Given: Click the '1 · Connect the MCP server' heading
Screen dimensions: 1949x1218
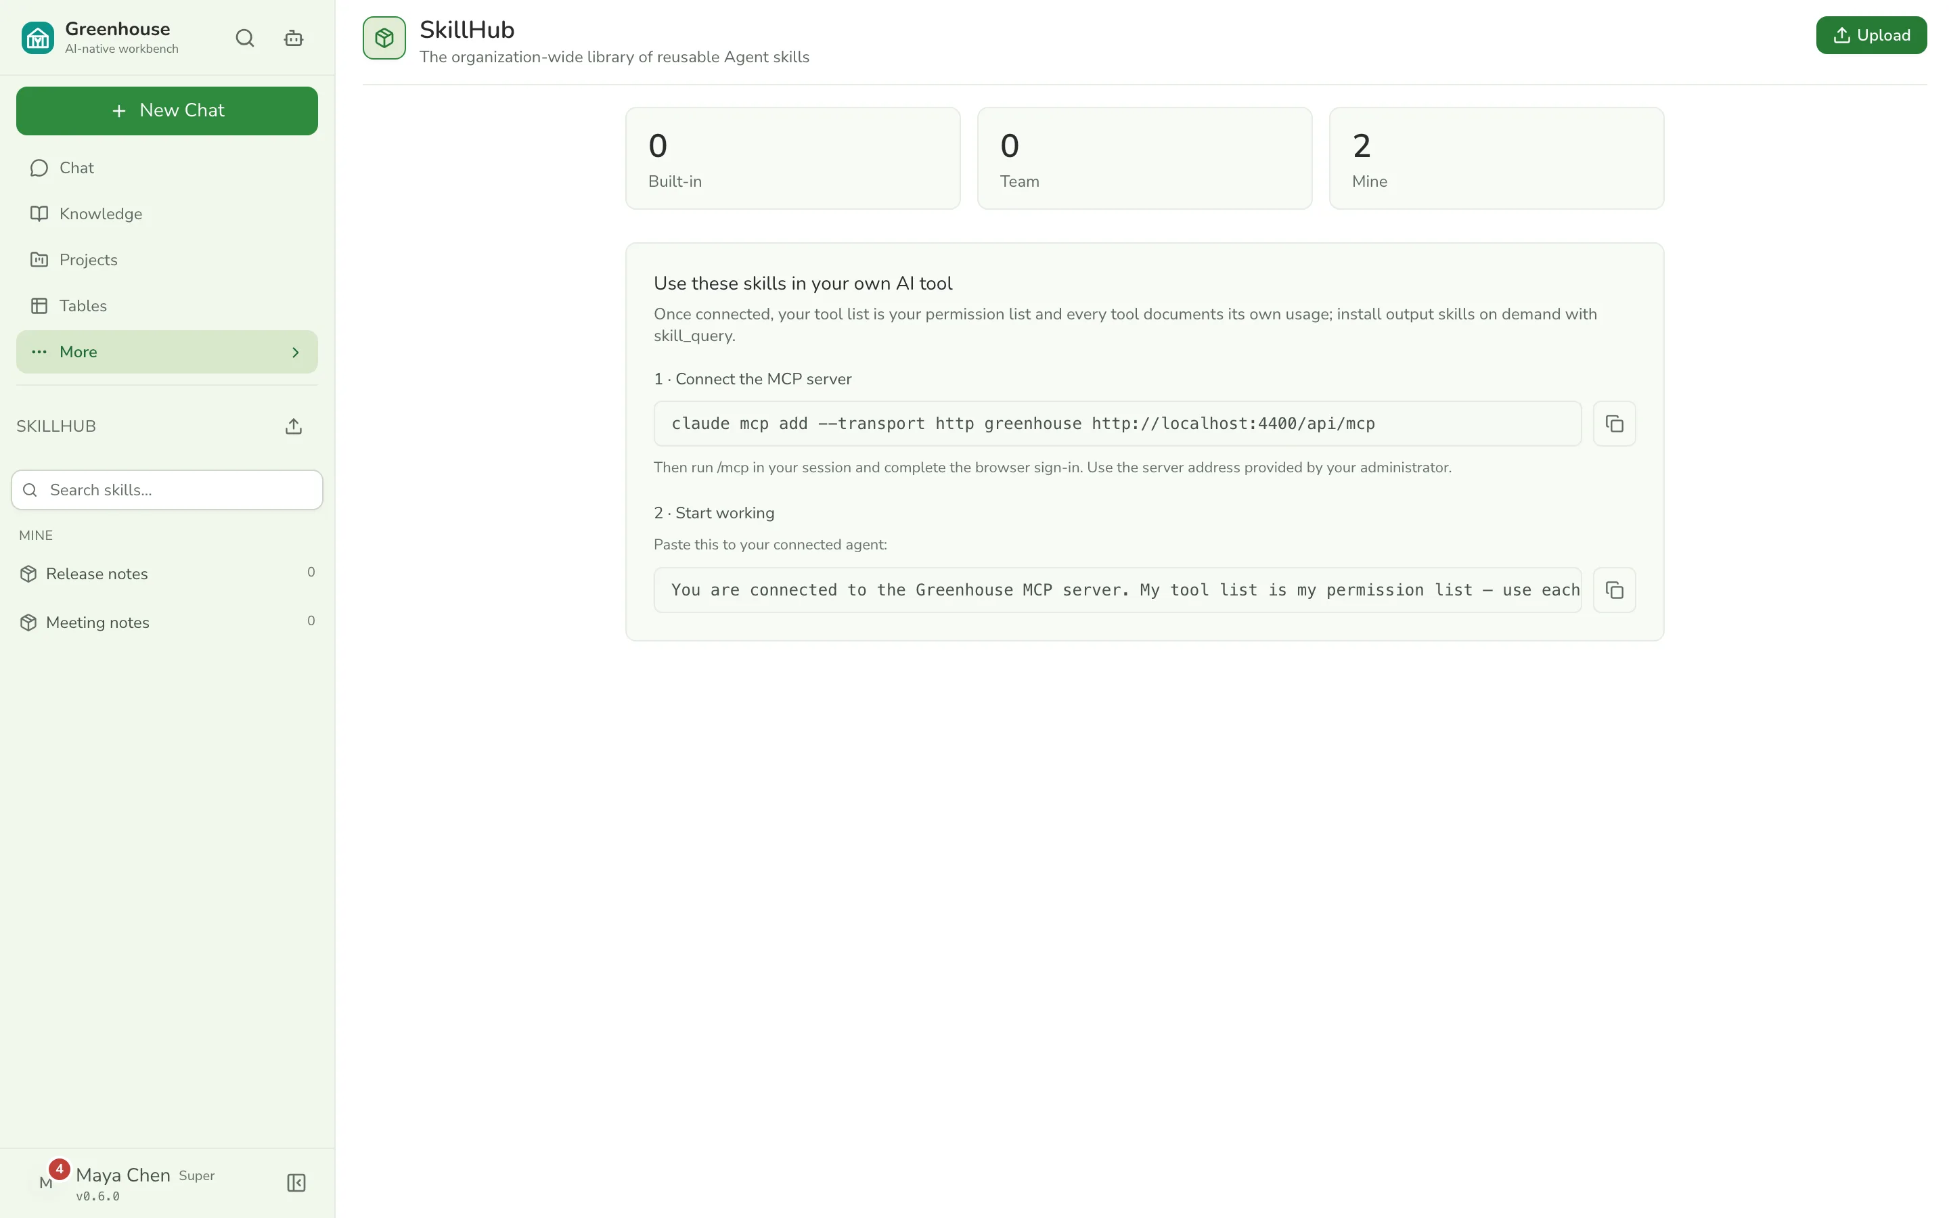Looking at the screenshot, I should pos(753,380).
